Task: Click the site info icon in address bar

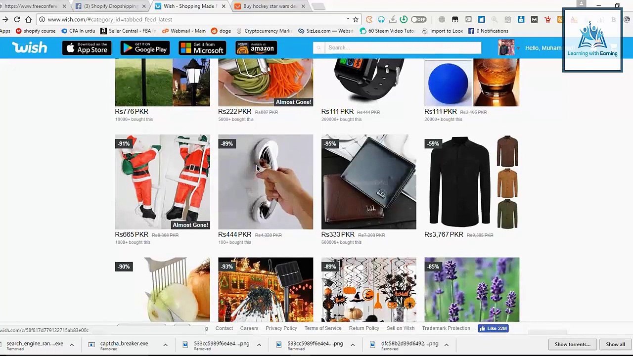Action: pyautogui.click(x=42, y=19)
